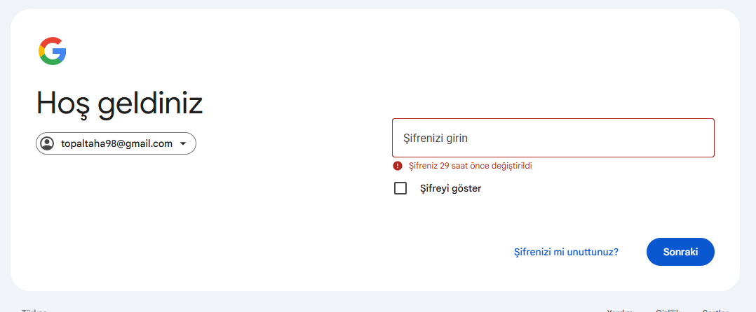Click the account avatar icon

(47, 143)
